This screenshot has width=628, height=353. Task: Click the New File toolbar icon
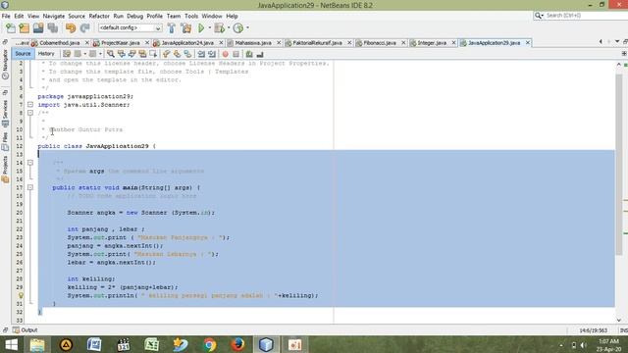(x=11, y=28)
